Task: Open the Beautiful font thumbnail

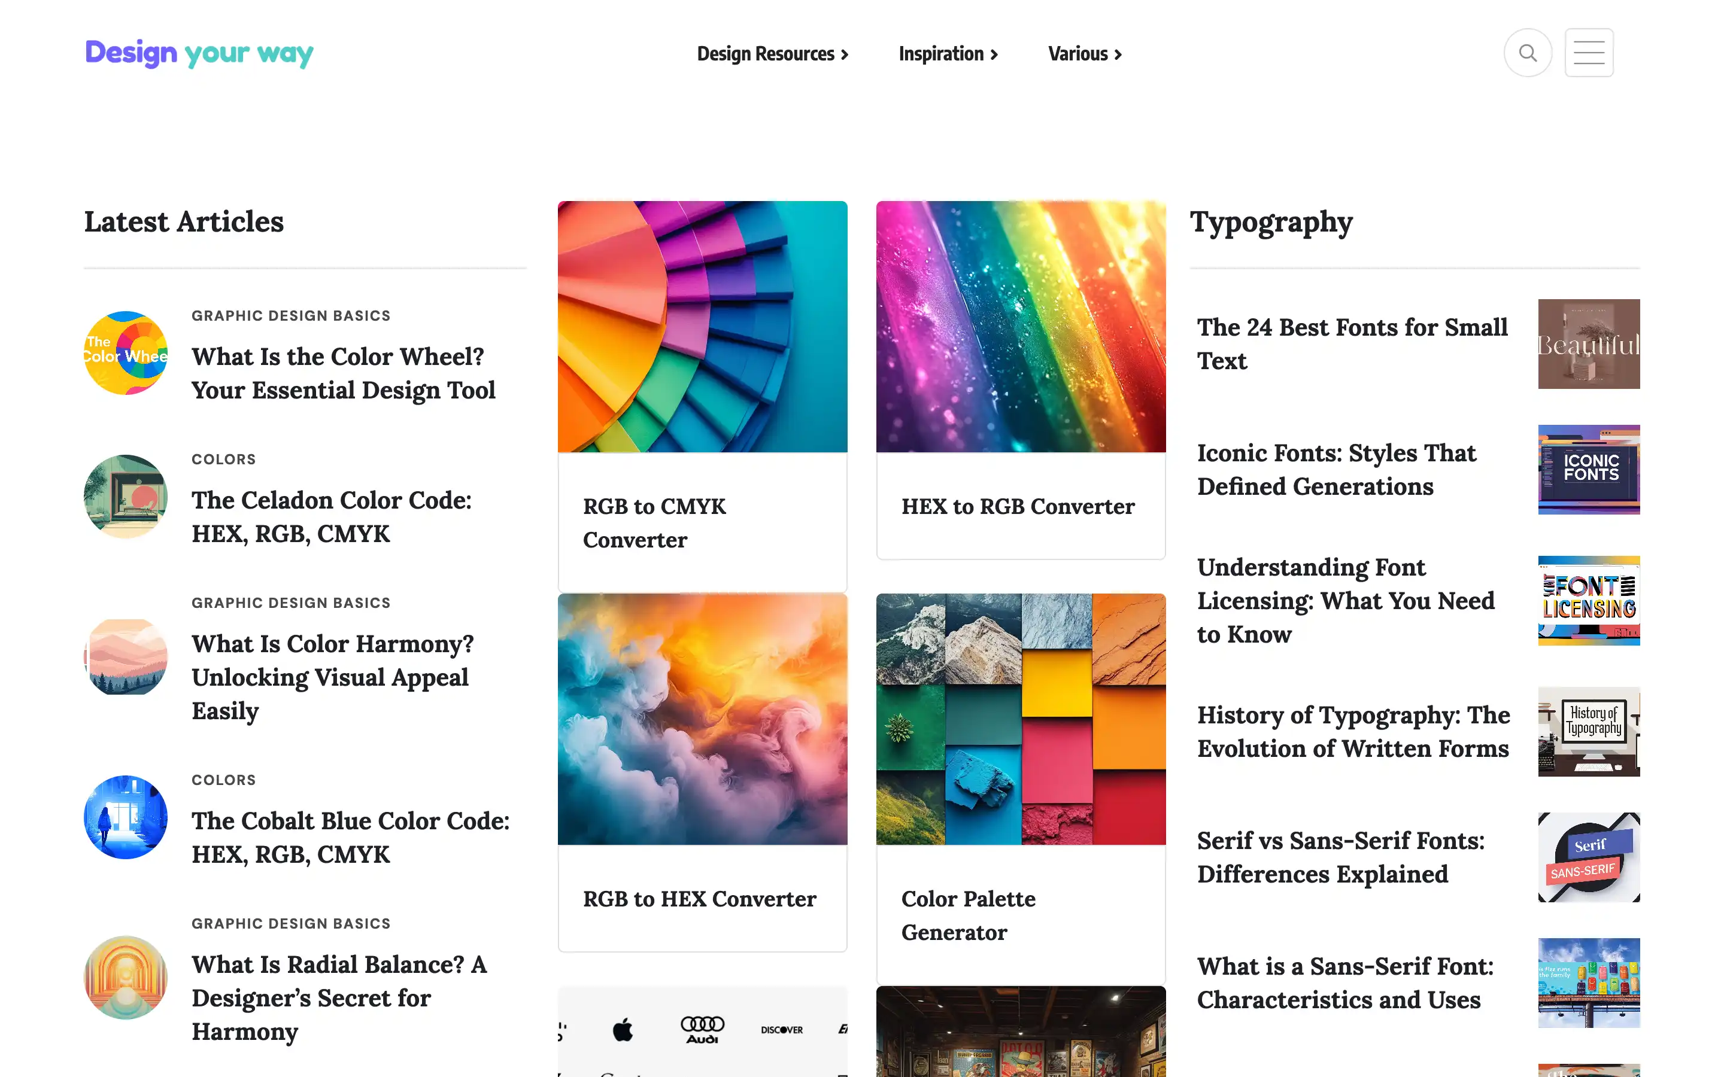Action: (1589, 344)
